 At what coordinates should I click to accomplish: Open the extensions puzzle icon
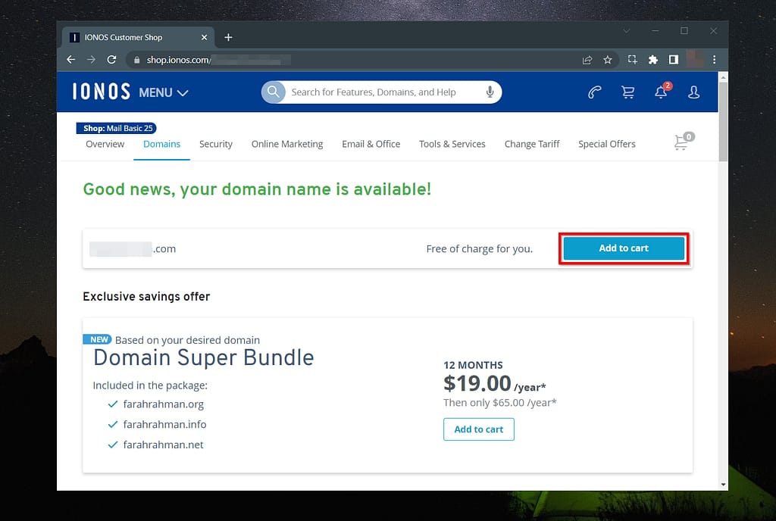[x=653, y=60]
